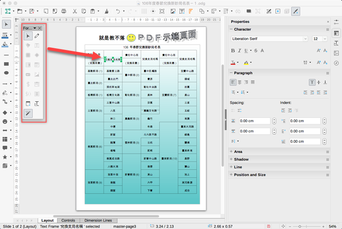Open the Navigator compass icon in the sidebar
This screenshot has height=229, width=342.
(x=336, y=63)
